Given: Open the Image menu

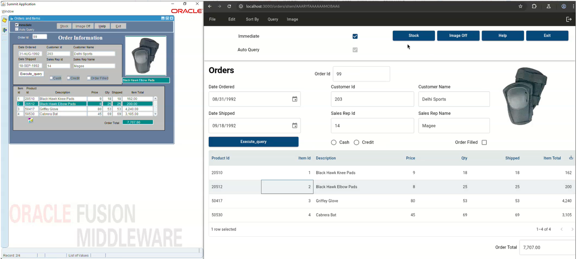Looking at the screenshot, I should tap(293, 19).
